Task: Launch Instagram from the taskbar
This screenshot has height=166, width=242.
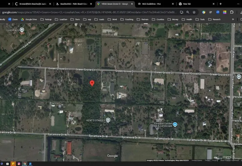Action: [19, 164]
